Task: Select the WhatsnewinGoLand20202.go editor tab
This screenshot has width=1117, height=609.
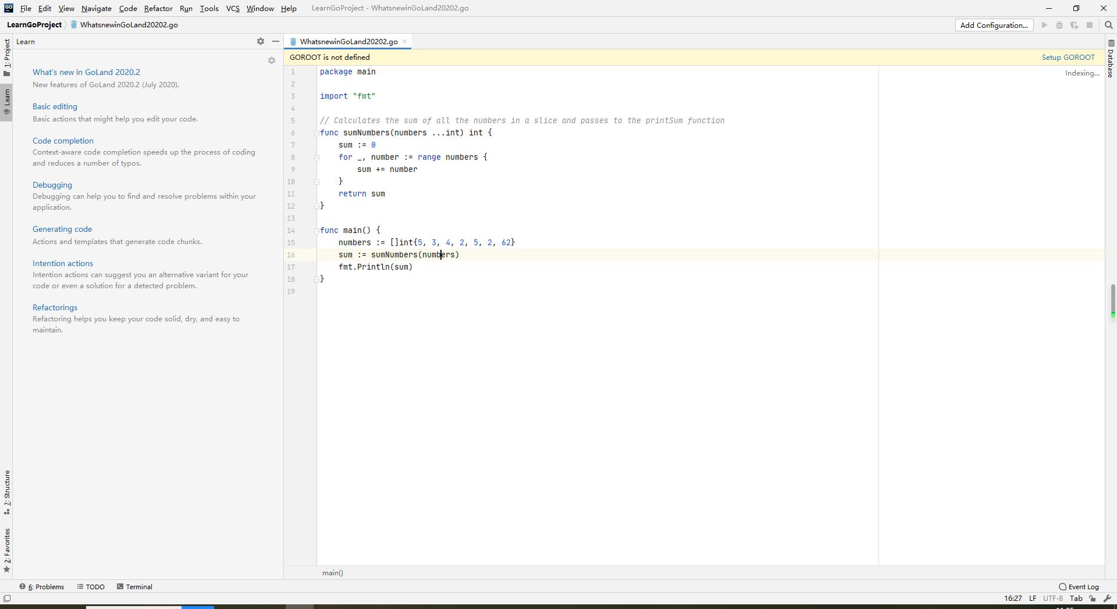Action: pos(348,41)
